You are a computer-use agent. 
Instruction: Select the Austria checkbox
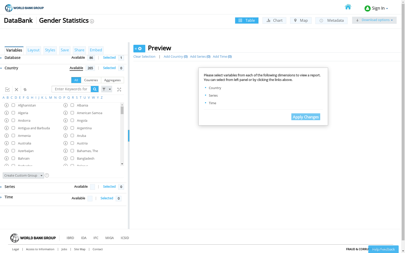point(72,143)
